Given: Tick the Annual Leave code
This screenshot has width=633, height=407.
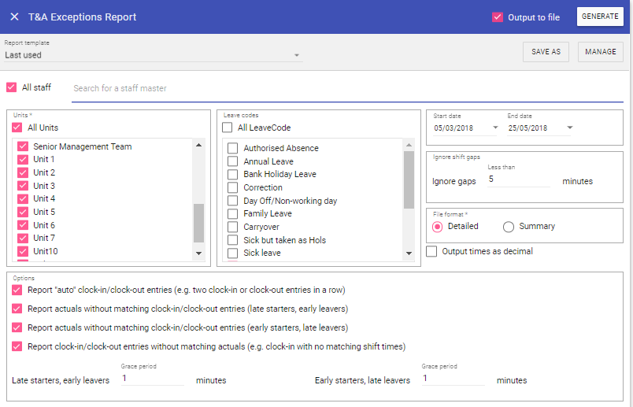Looking at the screenshot, I should pos(233,161).
